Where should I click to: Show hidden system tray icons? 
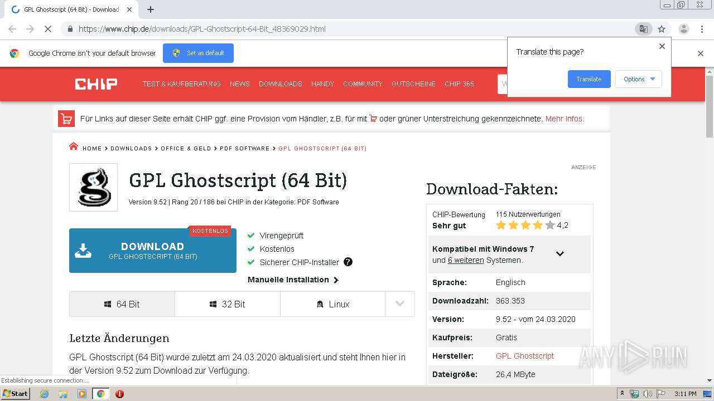622,394
